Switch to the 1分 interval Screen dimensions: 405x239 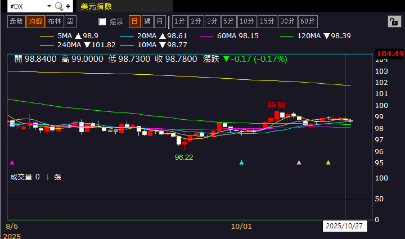point(180,21)
